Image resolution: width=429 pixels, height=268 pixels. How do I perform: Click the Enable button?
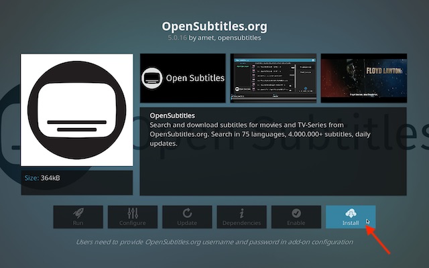[296, 217]
